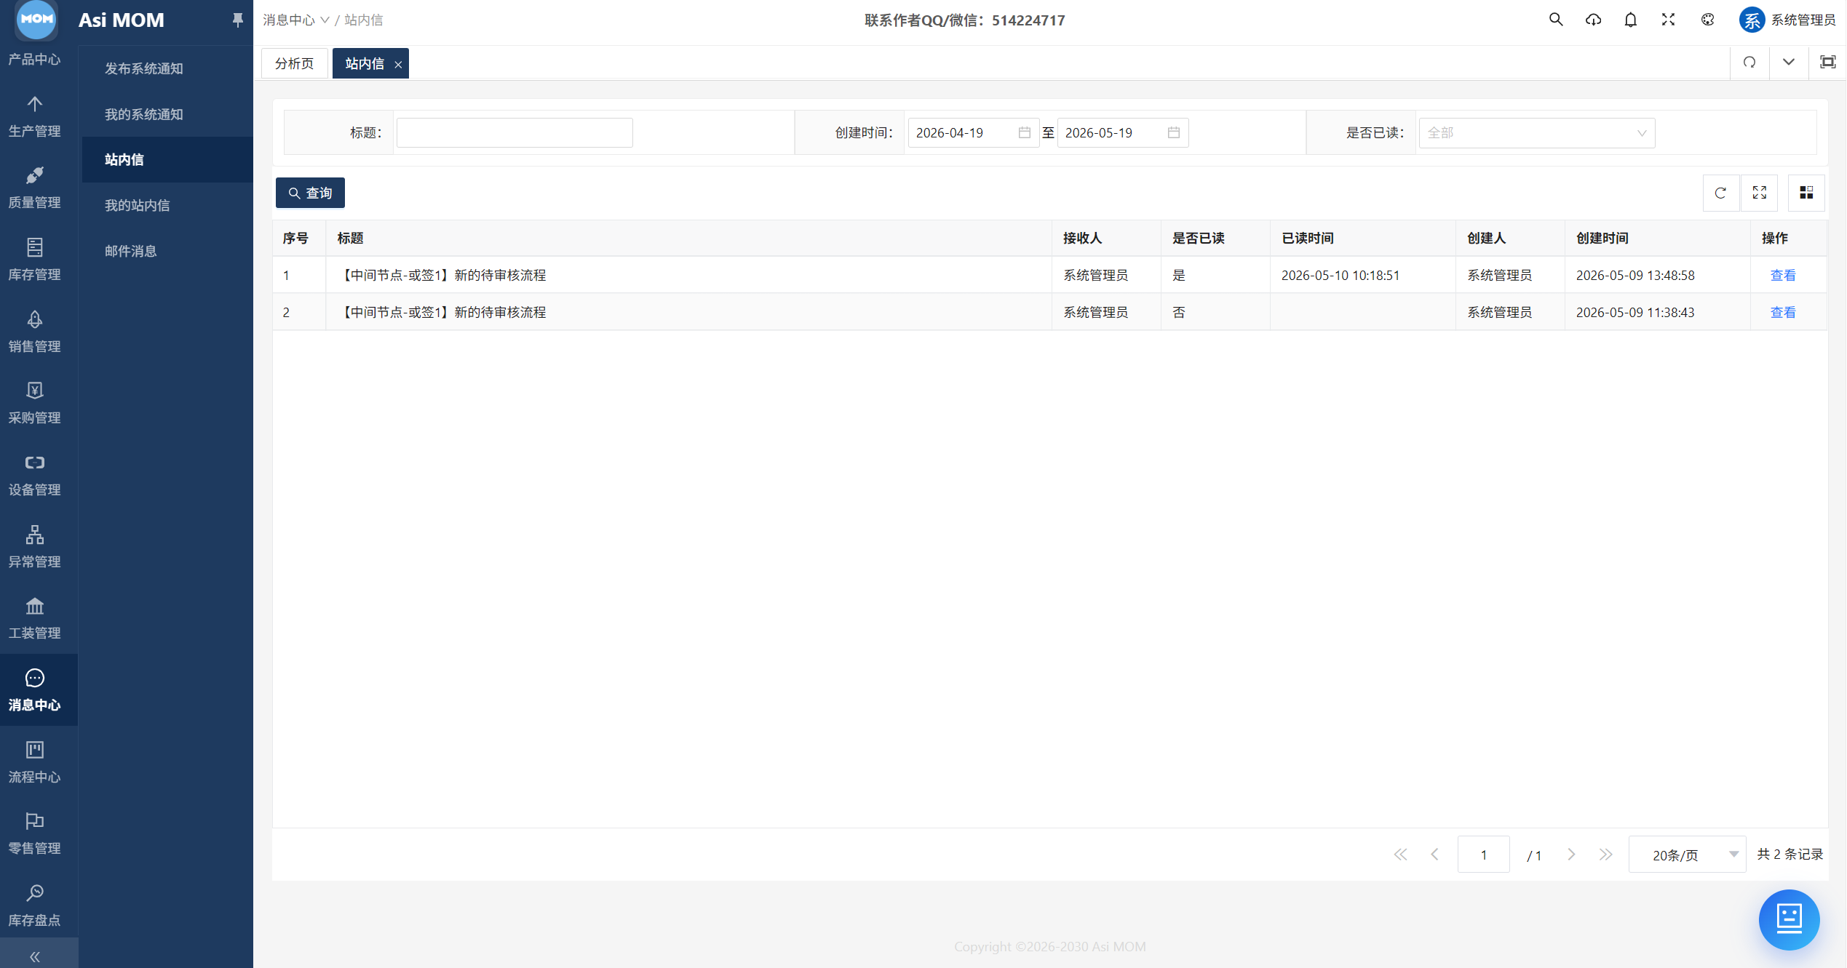Image resolution: width=1847 pixels, height=968 pixels.
Task: Open the 系统管理员 user menu
Action: pyautogui.click(x=1788, y=20)
